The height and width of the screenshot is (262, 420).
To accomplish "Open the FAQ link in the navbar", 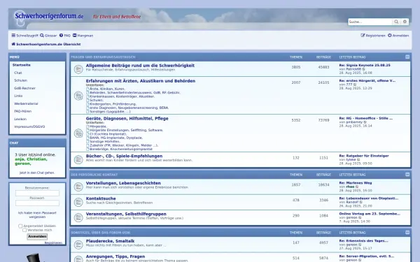I will point(65,36).
